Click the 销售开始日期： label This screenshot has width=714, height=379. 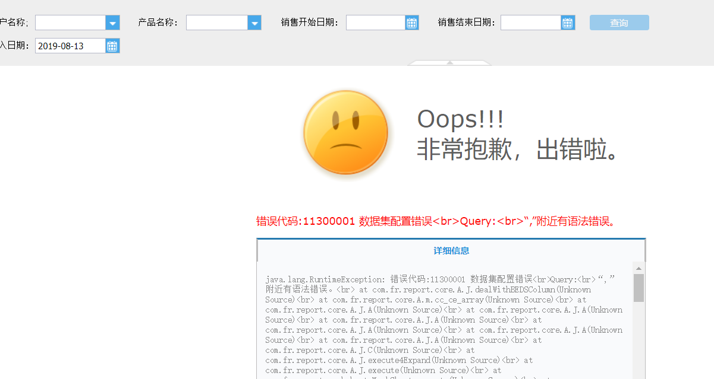310,23
